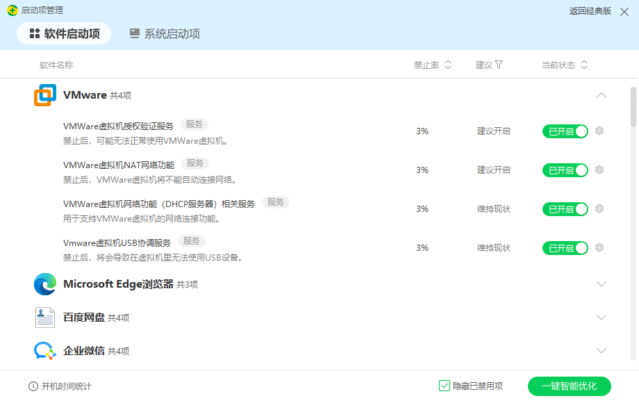Disable VMWare虚拟机NAT网络功能 startup toggle

(x=565, y=170)
